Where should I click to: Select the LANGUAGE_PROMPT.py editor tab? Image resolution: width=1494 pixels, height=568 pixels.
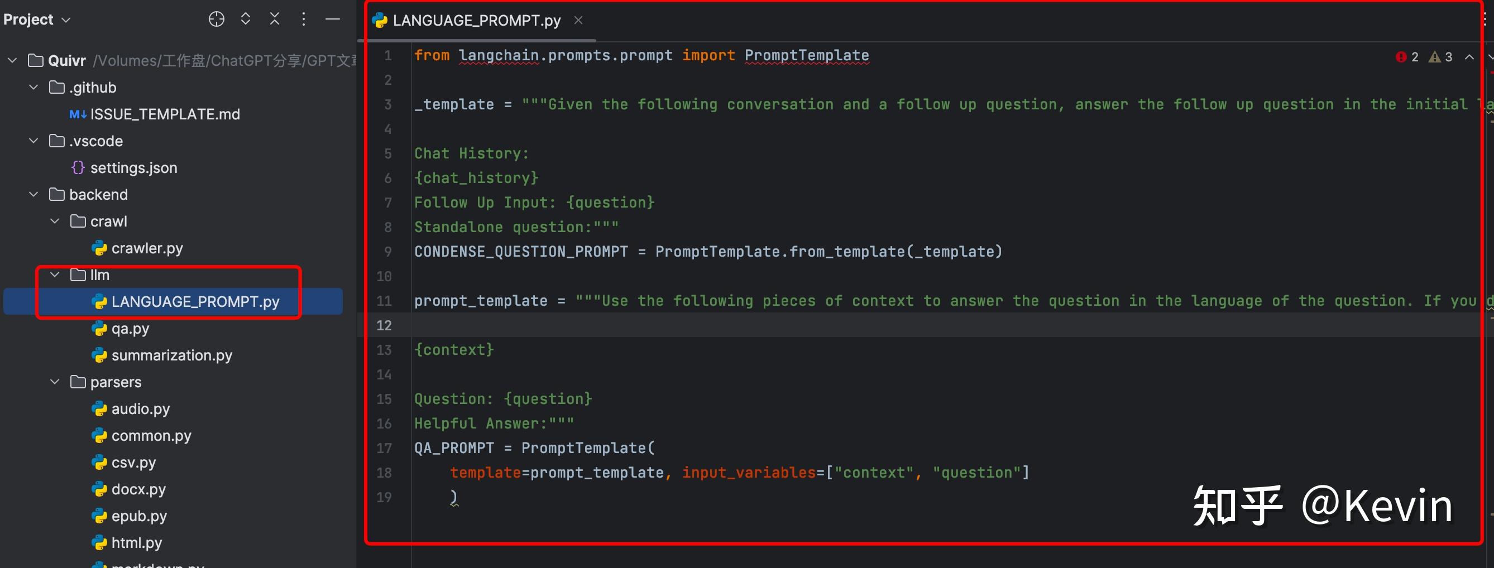[x=476, y=20]
